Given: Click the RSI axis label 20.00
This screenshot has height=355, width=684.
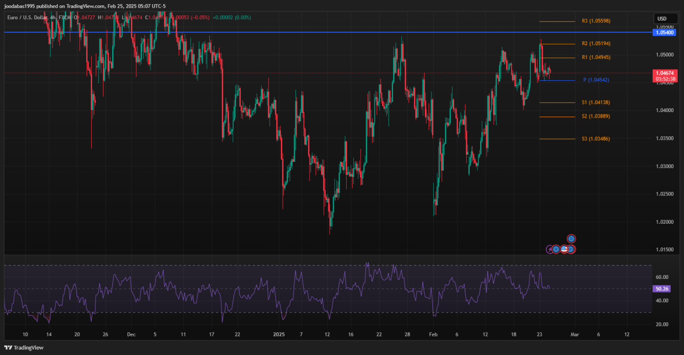Looking at the screenshot, I should tap(662, 324).
